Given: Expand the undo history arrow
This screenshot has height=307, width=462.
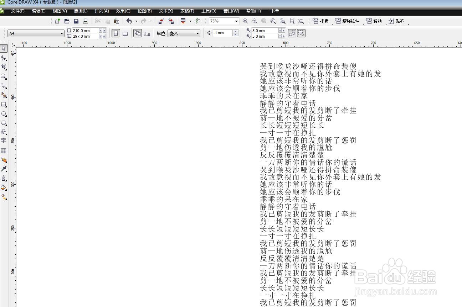Looking at the screenshot, I should pyautogui.click(x=136, y=21).
